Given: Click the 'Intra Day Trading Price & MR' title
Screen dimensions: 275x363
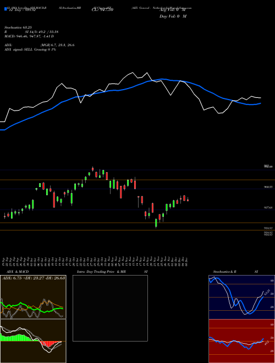Looking at the screenshot, I should [101, 272].
